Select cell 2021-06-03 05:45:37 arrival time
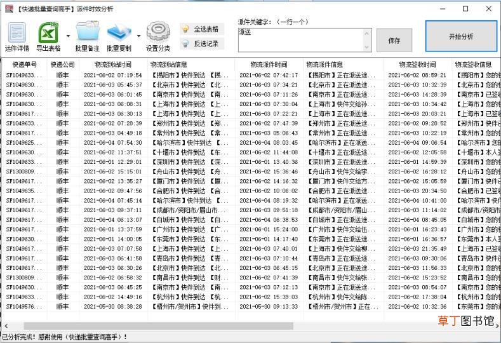 113,85
